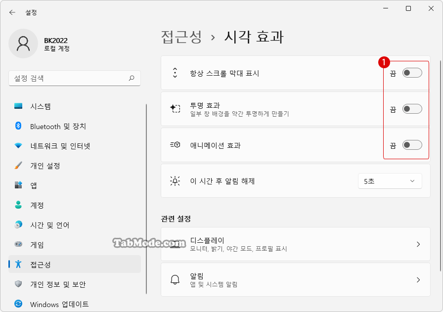Expand the 알림 settings chevron
The image size is (443, 312).
click(x=418, y=280)
